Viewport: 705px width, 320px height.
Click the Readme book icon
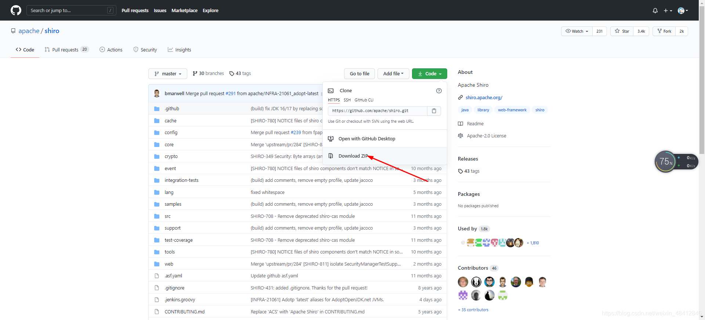(460, 124)
